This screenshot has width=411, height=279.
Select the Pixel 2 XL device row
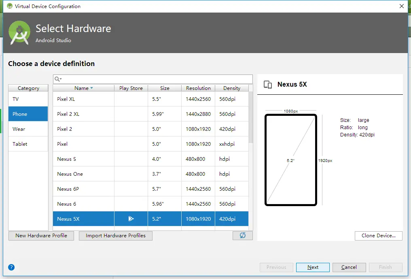point(151,114)
